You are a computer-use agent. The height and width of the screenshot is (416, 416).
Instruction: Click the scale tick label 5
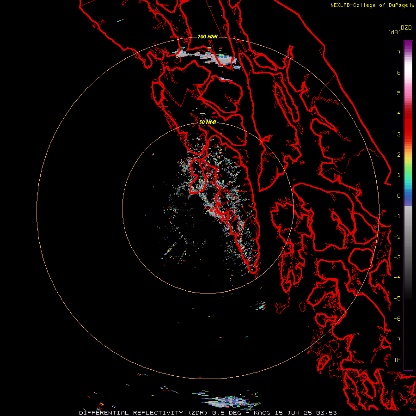399,93
